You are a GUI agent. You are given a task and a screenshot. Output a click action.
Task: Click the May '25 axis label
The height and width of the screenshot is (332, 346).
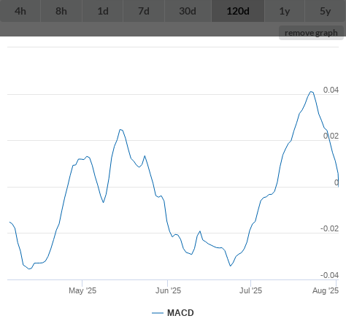tap(82, 290)
